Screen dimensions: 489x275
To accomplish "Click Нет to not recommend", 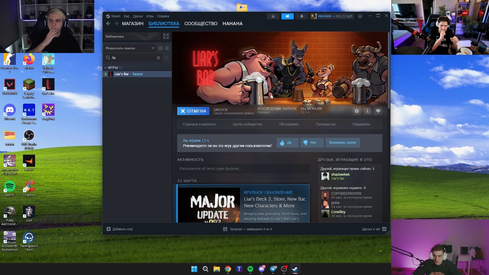I will [x=312, y=143].
